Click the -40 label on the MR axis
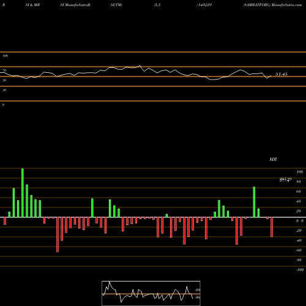This screenshot has height=306, width=306. (x=299, y=241)
